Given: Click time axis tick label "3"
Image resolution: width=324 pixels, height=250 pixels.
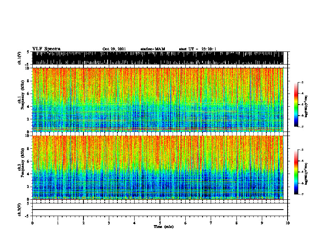Looking at the screenshot, I should coord(109,223).
